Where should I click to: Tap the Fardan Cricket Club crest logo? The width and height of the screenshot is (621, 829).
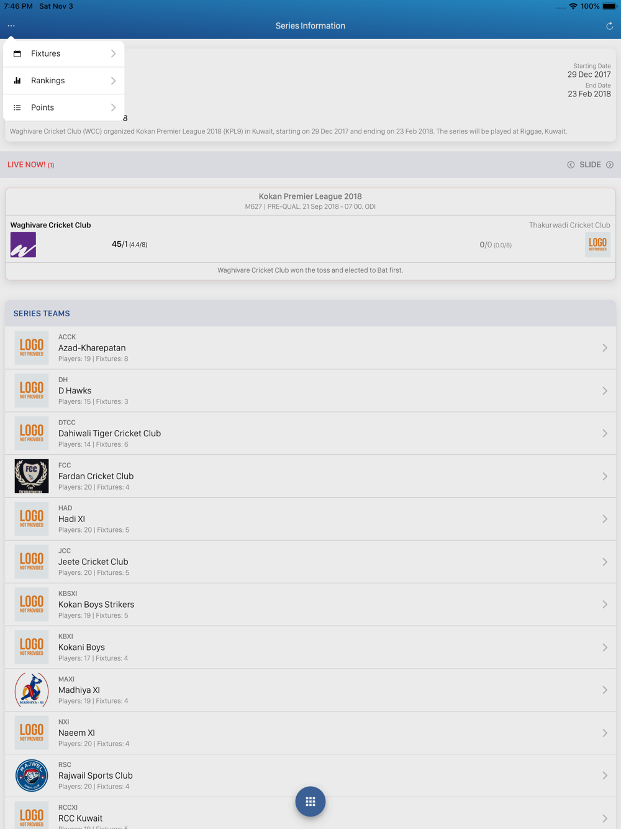(x=32, y=476)
